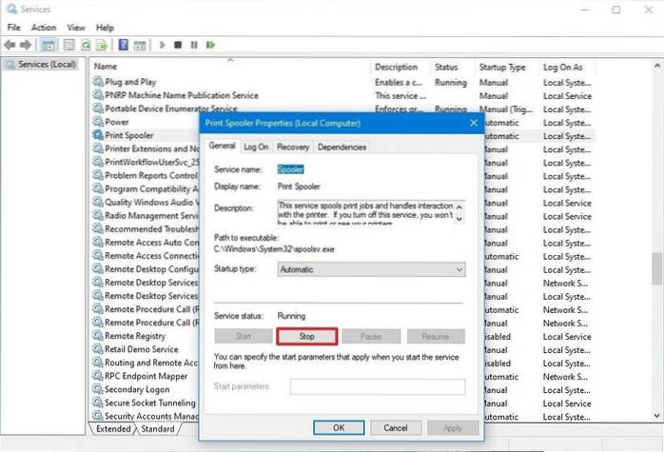The width and height of the screenshot is (664, 452).
Task: Open the View menu
Action: click(x=76, y=28)
